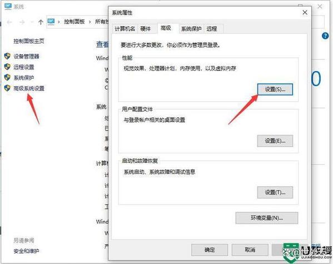This screenshot has width=333, height=264.
Task: Click shield icon beside 设备管理器
Action: coord(7,56)
